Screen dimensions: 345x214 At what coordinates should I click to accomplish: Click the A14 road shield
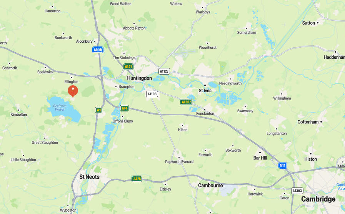coord(124,108)
